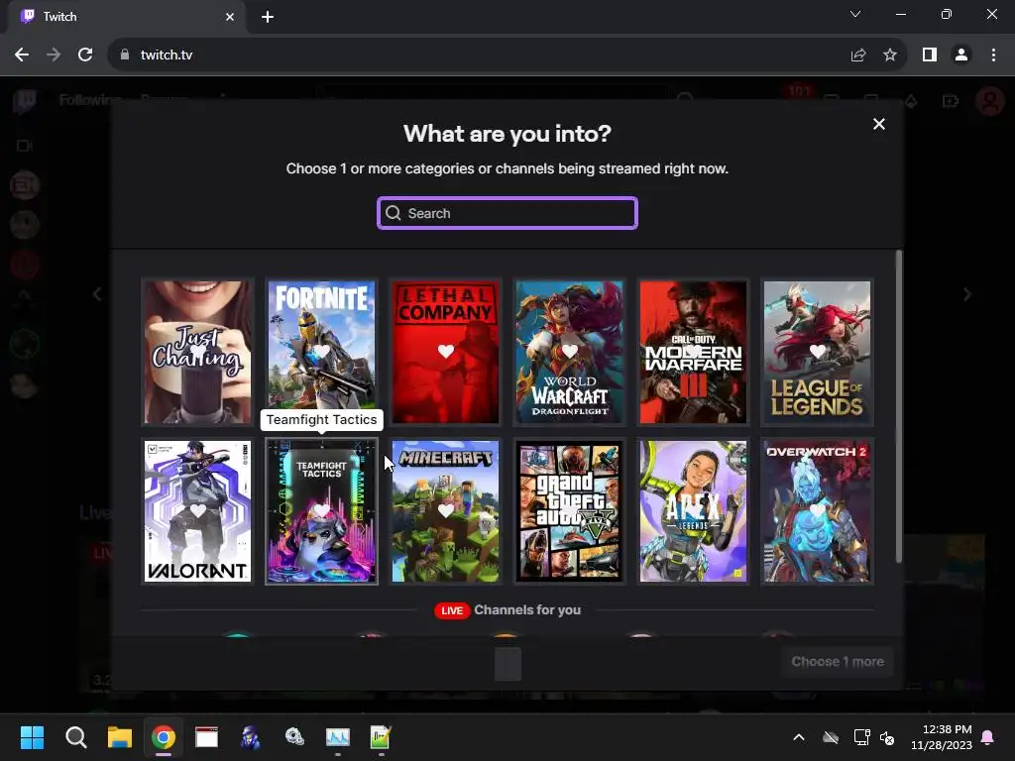Click the Chrome taskbar icon

(x=164, y=737)
